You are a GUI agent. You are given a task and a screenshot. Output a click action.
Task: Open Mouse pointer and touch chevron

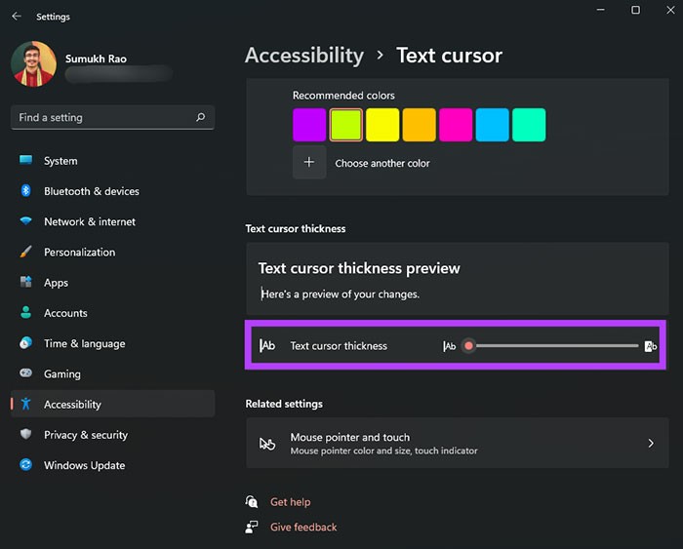[651, 444]
